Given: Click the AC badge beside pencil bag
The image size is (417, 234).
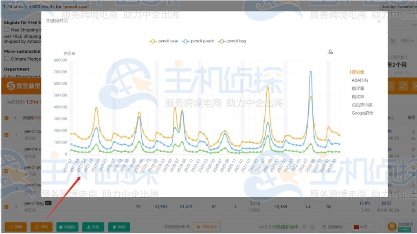Looking at the screenshot, I should coord(48,203).
